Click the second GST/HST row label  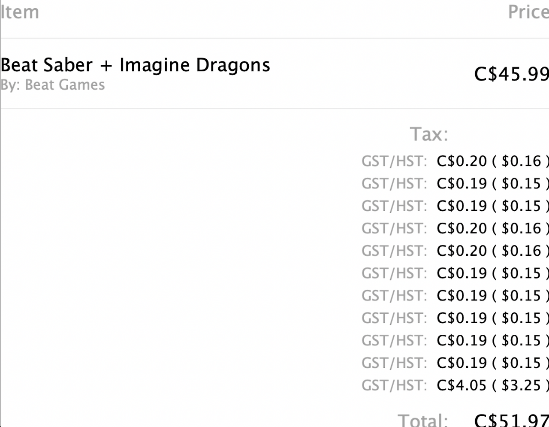[394, 184]
